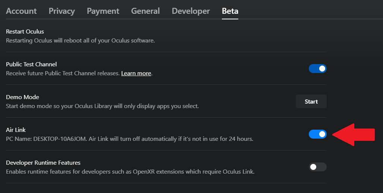Disable the Public Test Channel toggle

tap(317, 69)
